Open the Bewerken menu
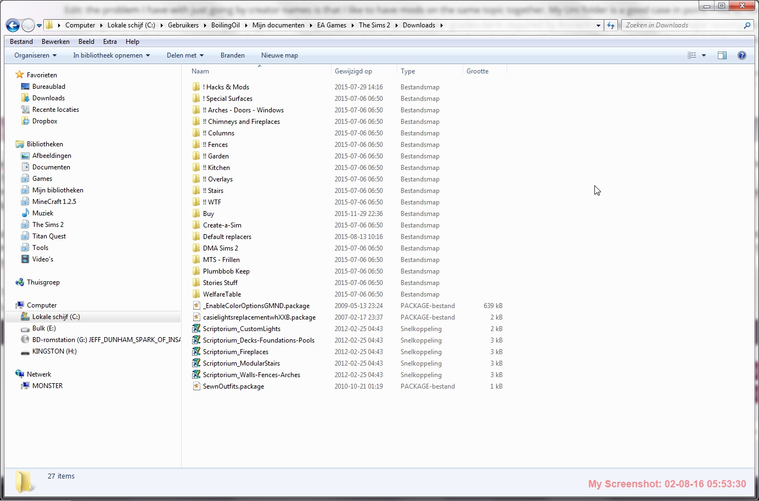Viewport: 759px width, 501px height. point(55,42)
